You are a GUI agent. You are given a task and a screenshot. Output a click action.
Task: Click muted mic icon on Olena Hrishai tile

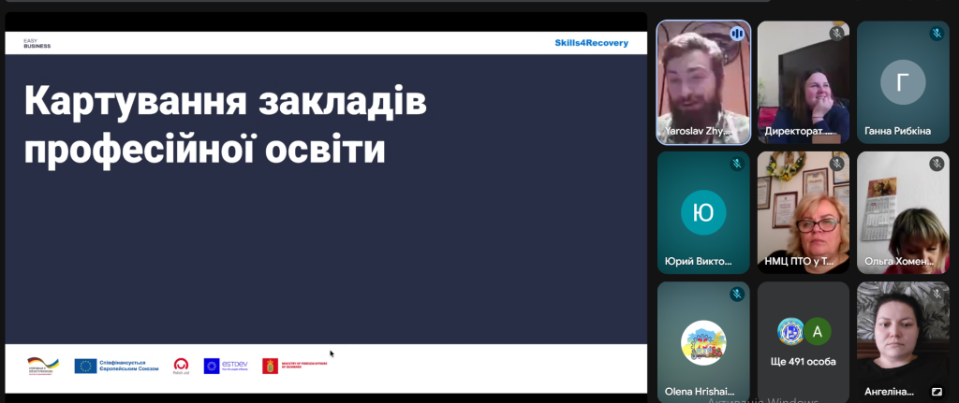[x=737, y=295]
